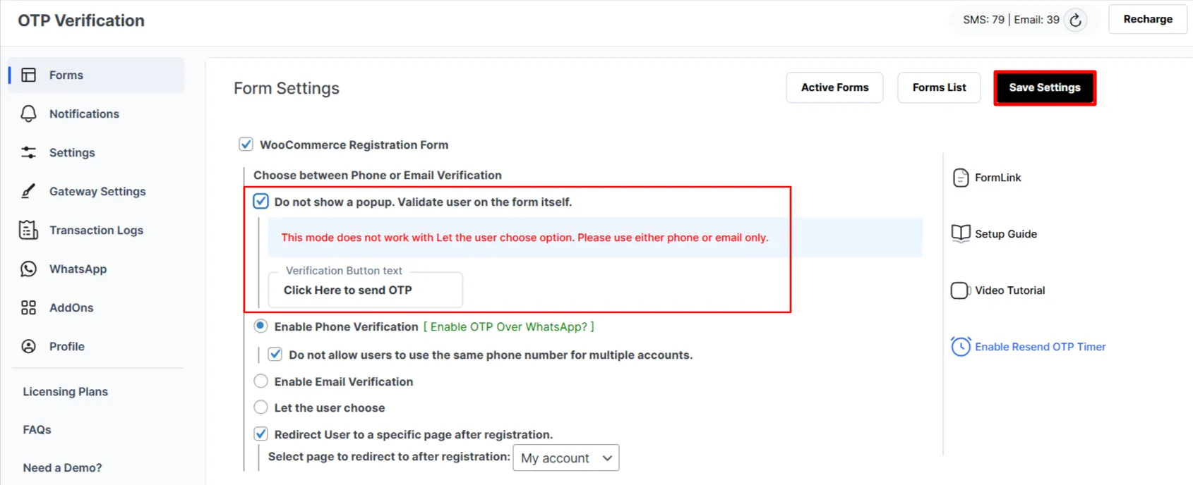The width and height of the screenshot is (1193, 485).
Task: Open Transaction Logs menu item
Action: (97, 230)
